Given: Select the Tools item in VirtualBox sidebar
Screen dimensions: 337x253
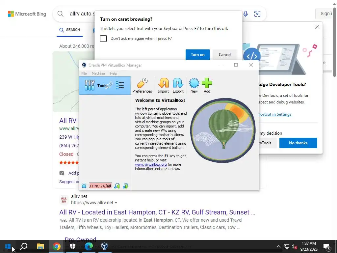Looking at the screenshot, I should (105, 85).
